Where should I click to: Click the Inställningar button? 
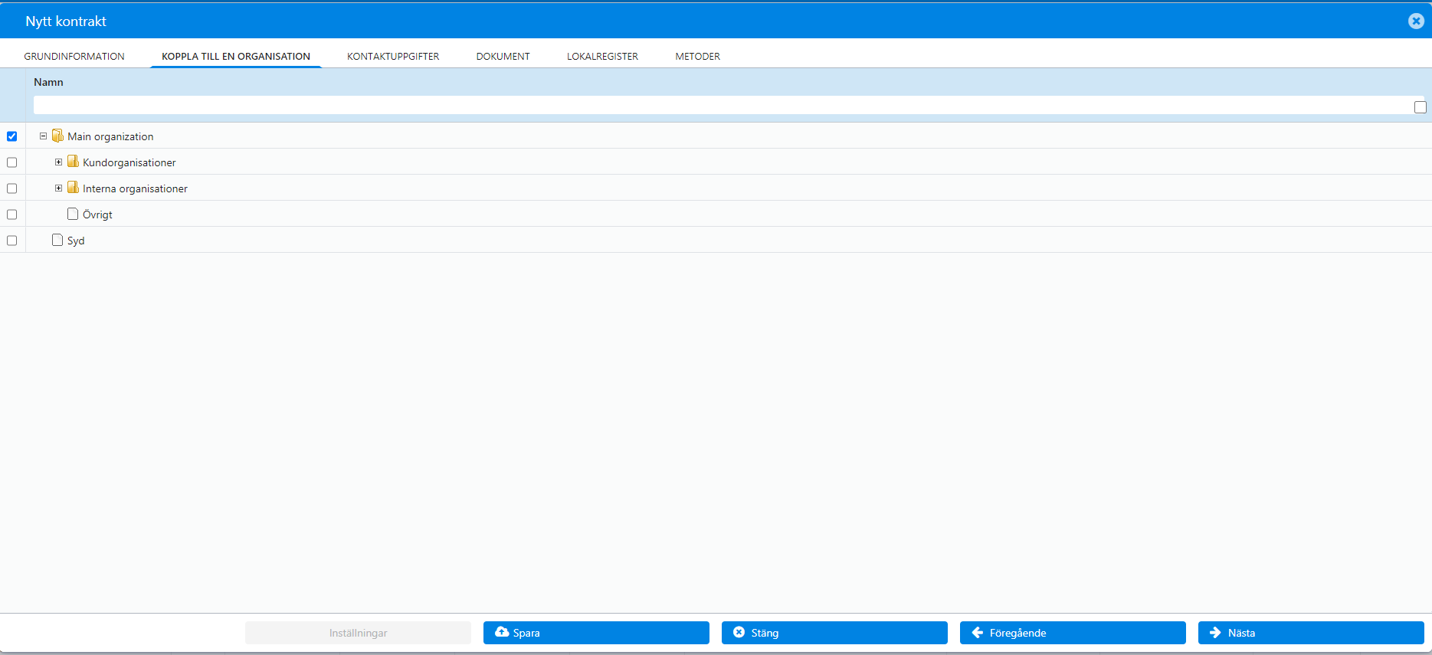(x=358, y=633)
